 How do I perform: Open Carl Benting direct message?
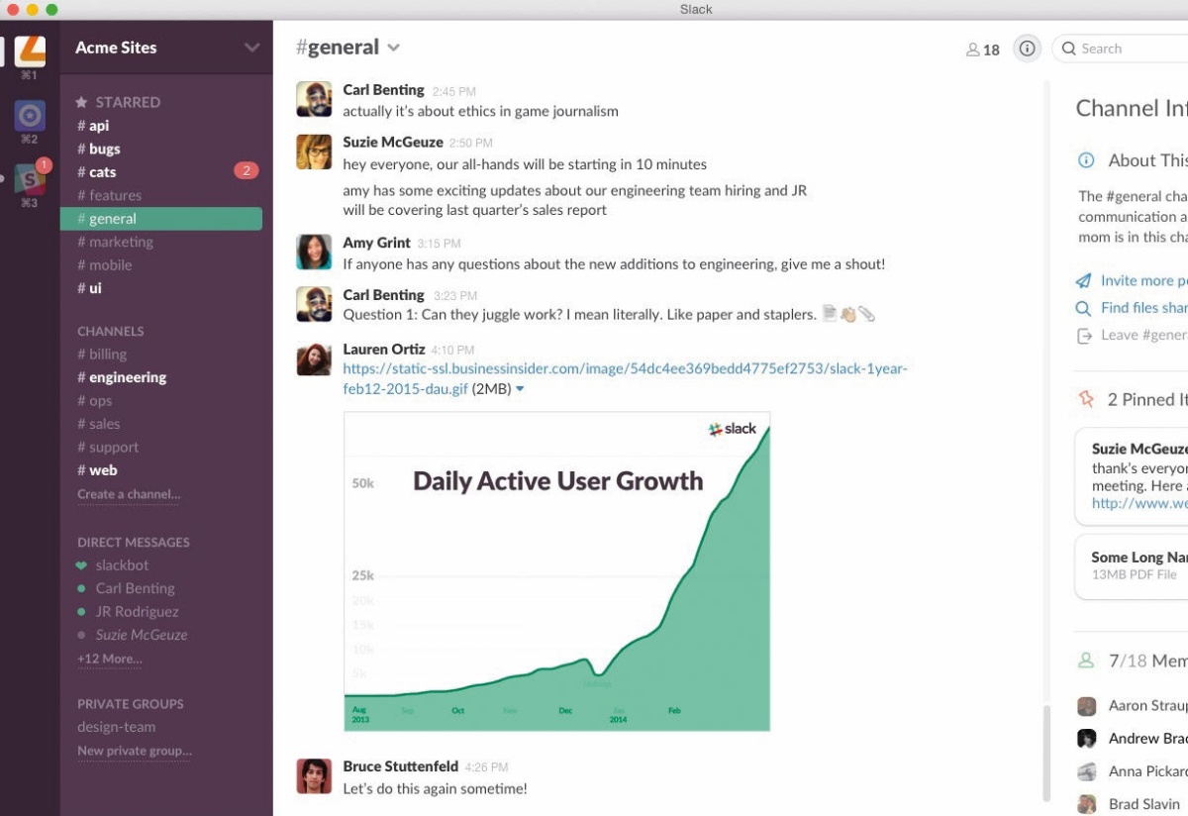(x=135, y=588)
